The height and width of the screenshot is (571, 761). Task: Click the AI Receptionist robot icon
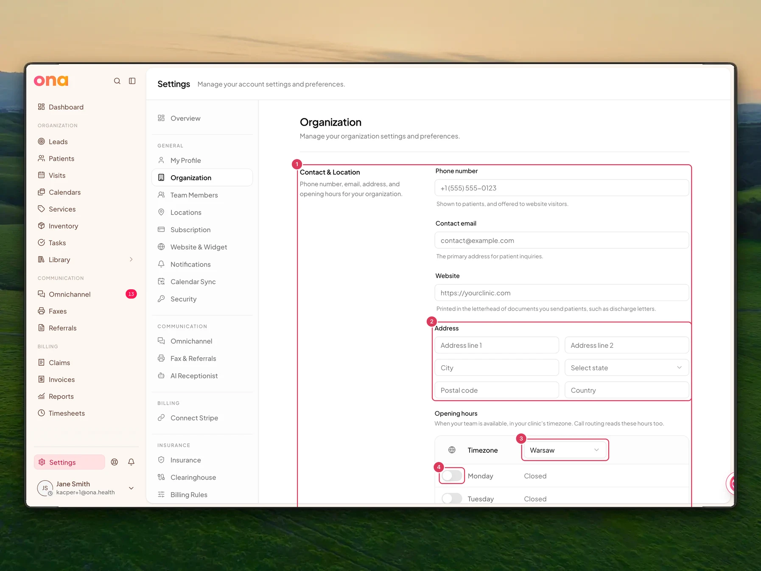[161, 376]
